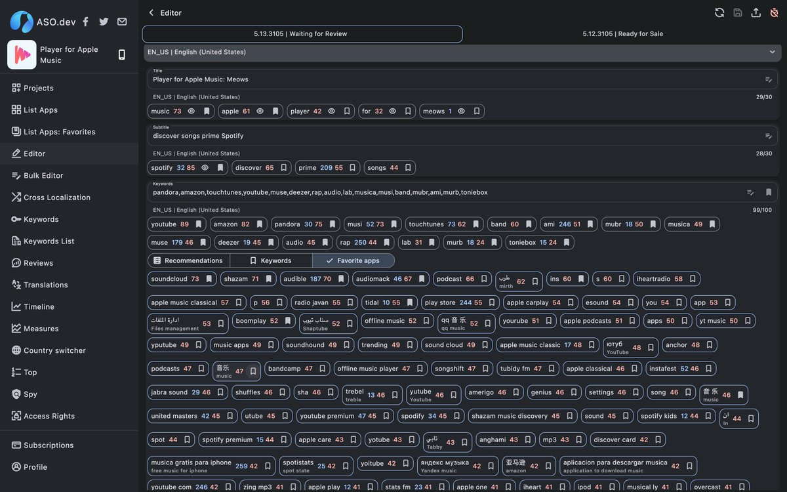Open List Apps in the sidebar
The image size is (787, 492).
69,110
